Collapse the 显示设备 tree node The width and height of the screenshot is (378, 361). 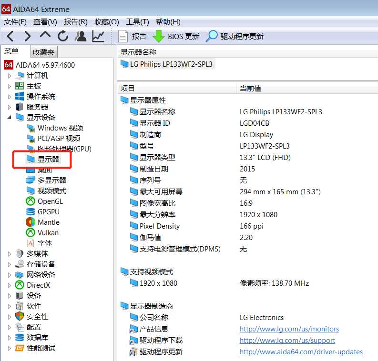coord(10,118)
